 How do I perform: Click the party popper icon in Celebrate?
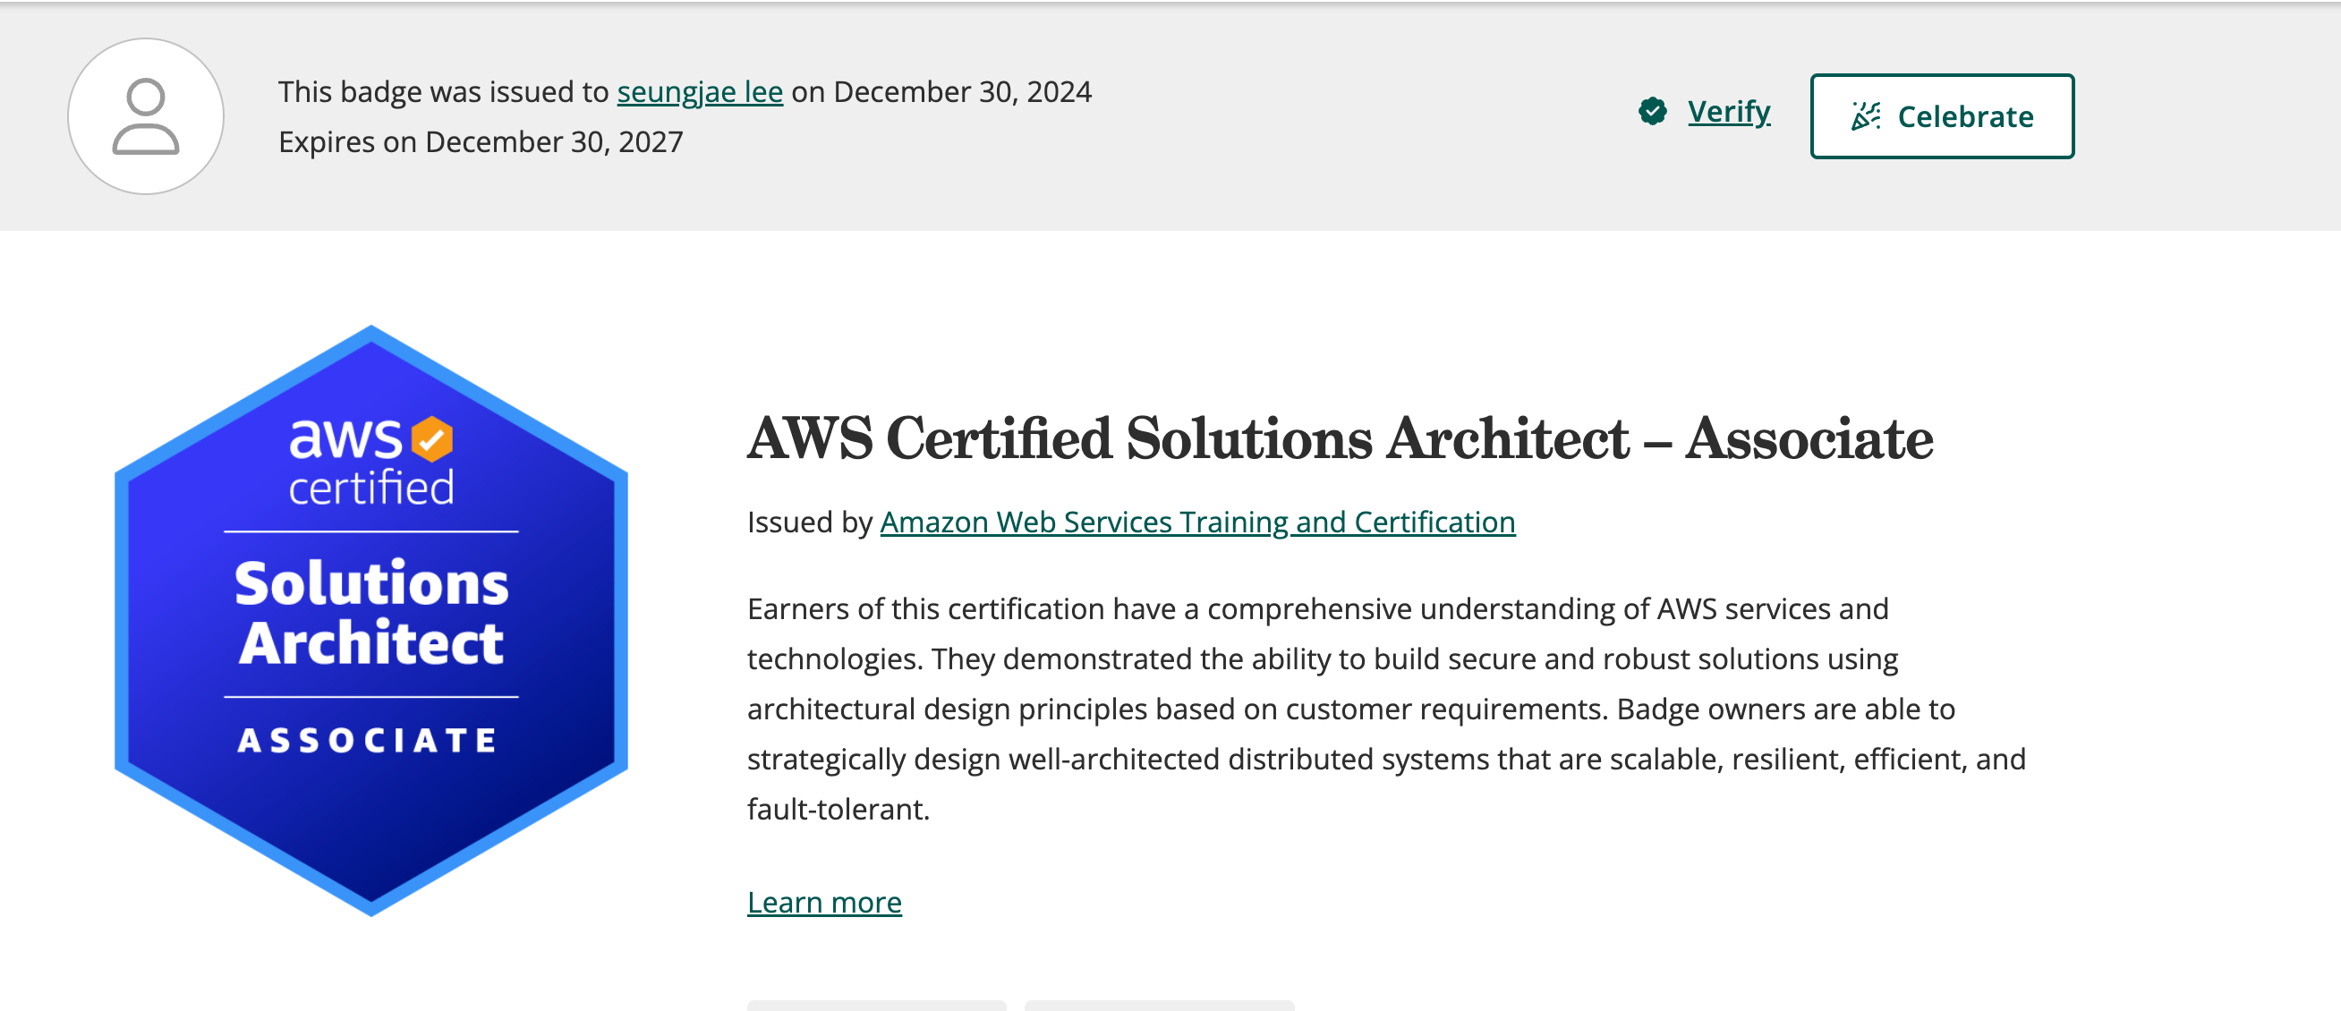coord(1866,116)
